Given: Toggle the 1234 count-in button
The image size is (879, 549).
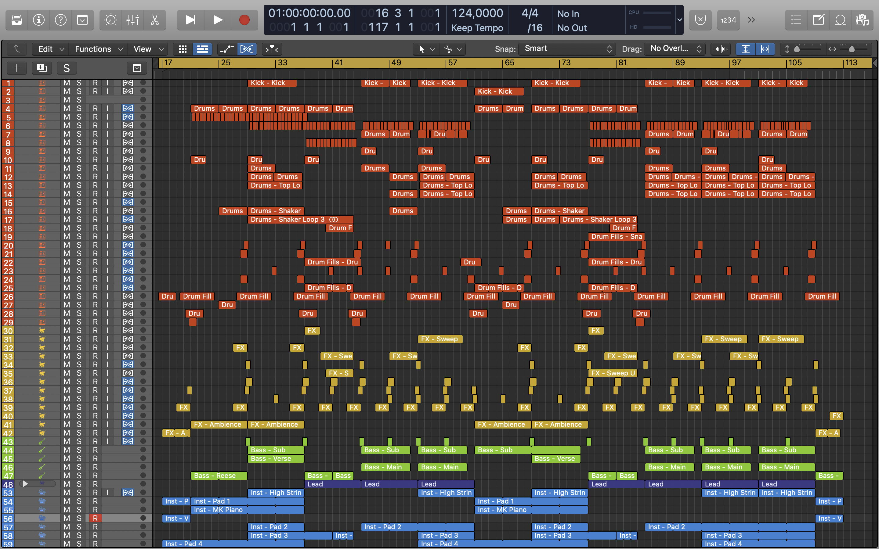Looking at the screenshot, I should 729,20.
